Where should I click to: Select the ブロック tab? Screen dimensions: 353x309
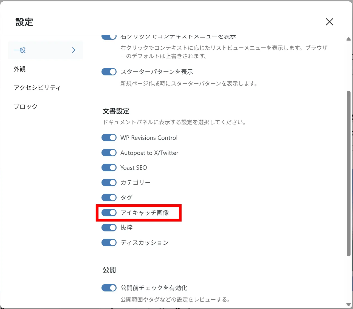pyautogui.click(x=26, y=106)
